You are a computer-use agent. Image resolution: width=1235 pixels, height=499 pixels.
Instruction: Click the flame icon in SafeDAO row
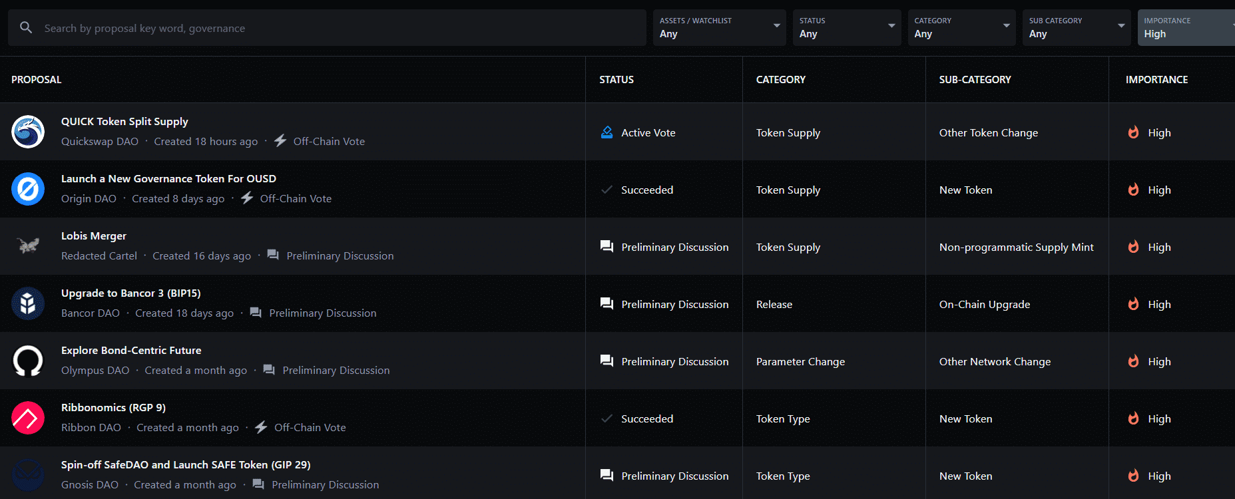[1133, 476]
